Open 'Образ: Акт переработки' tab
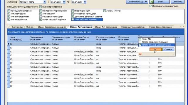Viewport: 188px width, 105px height. point(133,27)
